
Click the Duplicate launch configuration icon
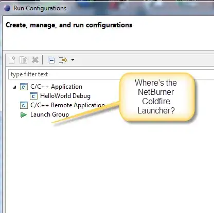(x=23, y=60)
